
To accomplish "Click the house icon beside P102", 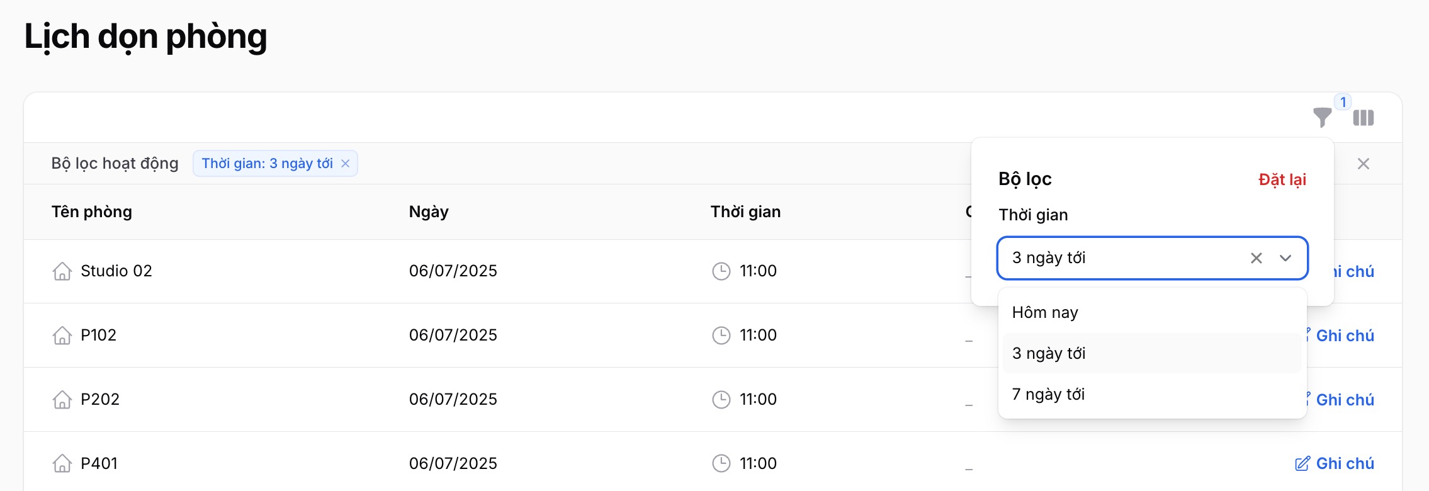I will coord(62,336).
